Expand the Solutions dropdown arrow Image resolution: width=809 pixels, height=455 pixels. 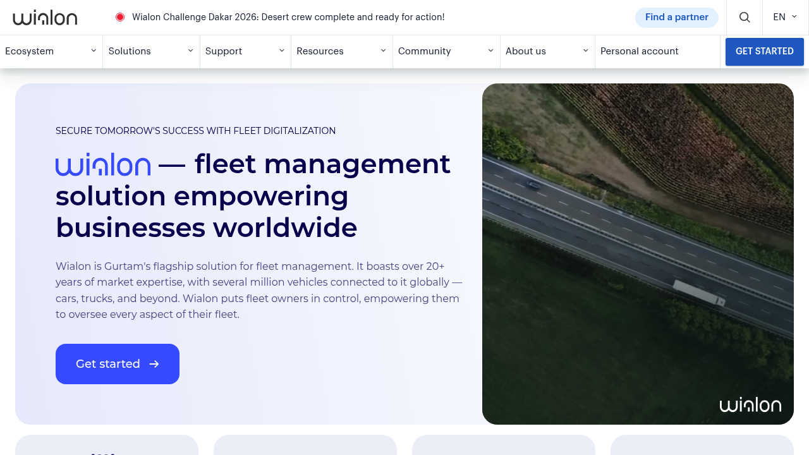(190, 51)
